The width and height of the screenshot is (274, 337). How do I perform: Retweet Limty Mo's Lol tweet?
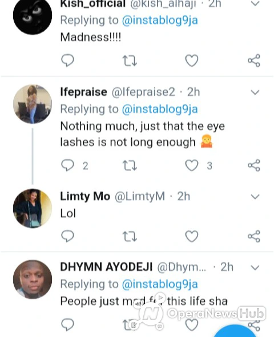click(x=130, y=237)
